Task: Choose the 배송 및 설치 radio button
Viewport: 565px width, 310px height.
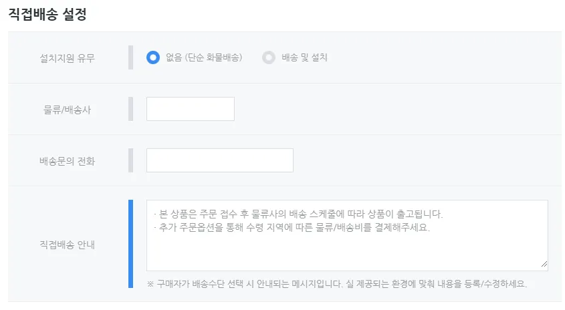Action: 269,57
